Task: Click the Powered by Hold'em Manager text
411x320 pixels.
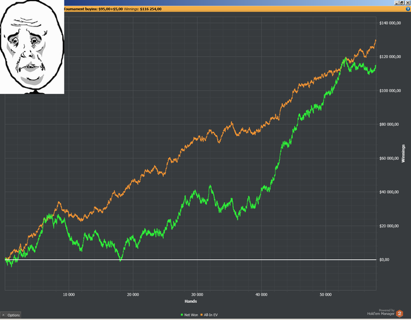Action: pyautogui.click(x=380, y=312)
